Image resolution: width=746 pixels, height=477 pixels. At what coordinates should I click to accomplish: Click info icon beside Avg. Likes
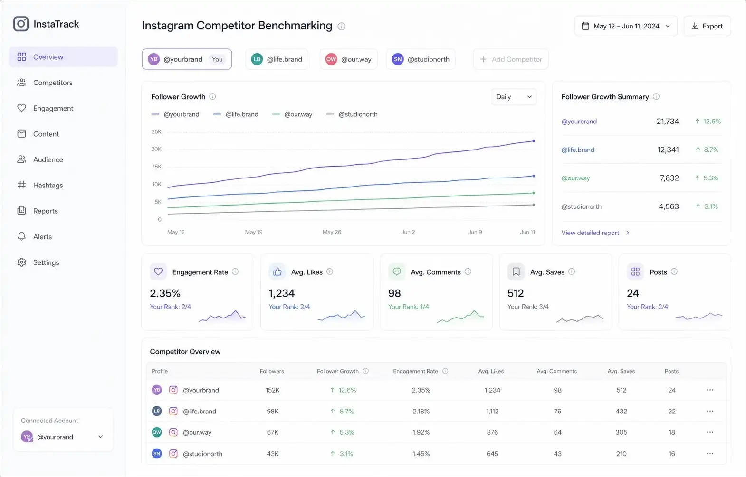[x=330, y=272]
